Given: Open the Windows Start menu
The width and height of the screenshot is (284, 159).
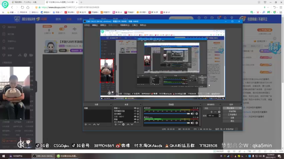Looking at the screenshot, I should point(4,156).
